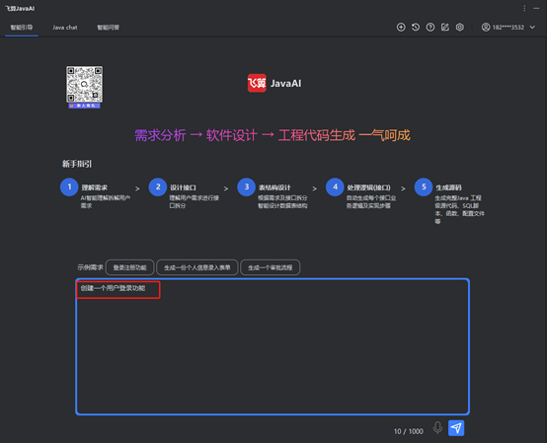This screenshot has height=443, width=547.
Task: Open the help question mark icon
Action: point(430,28)
